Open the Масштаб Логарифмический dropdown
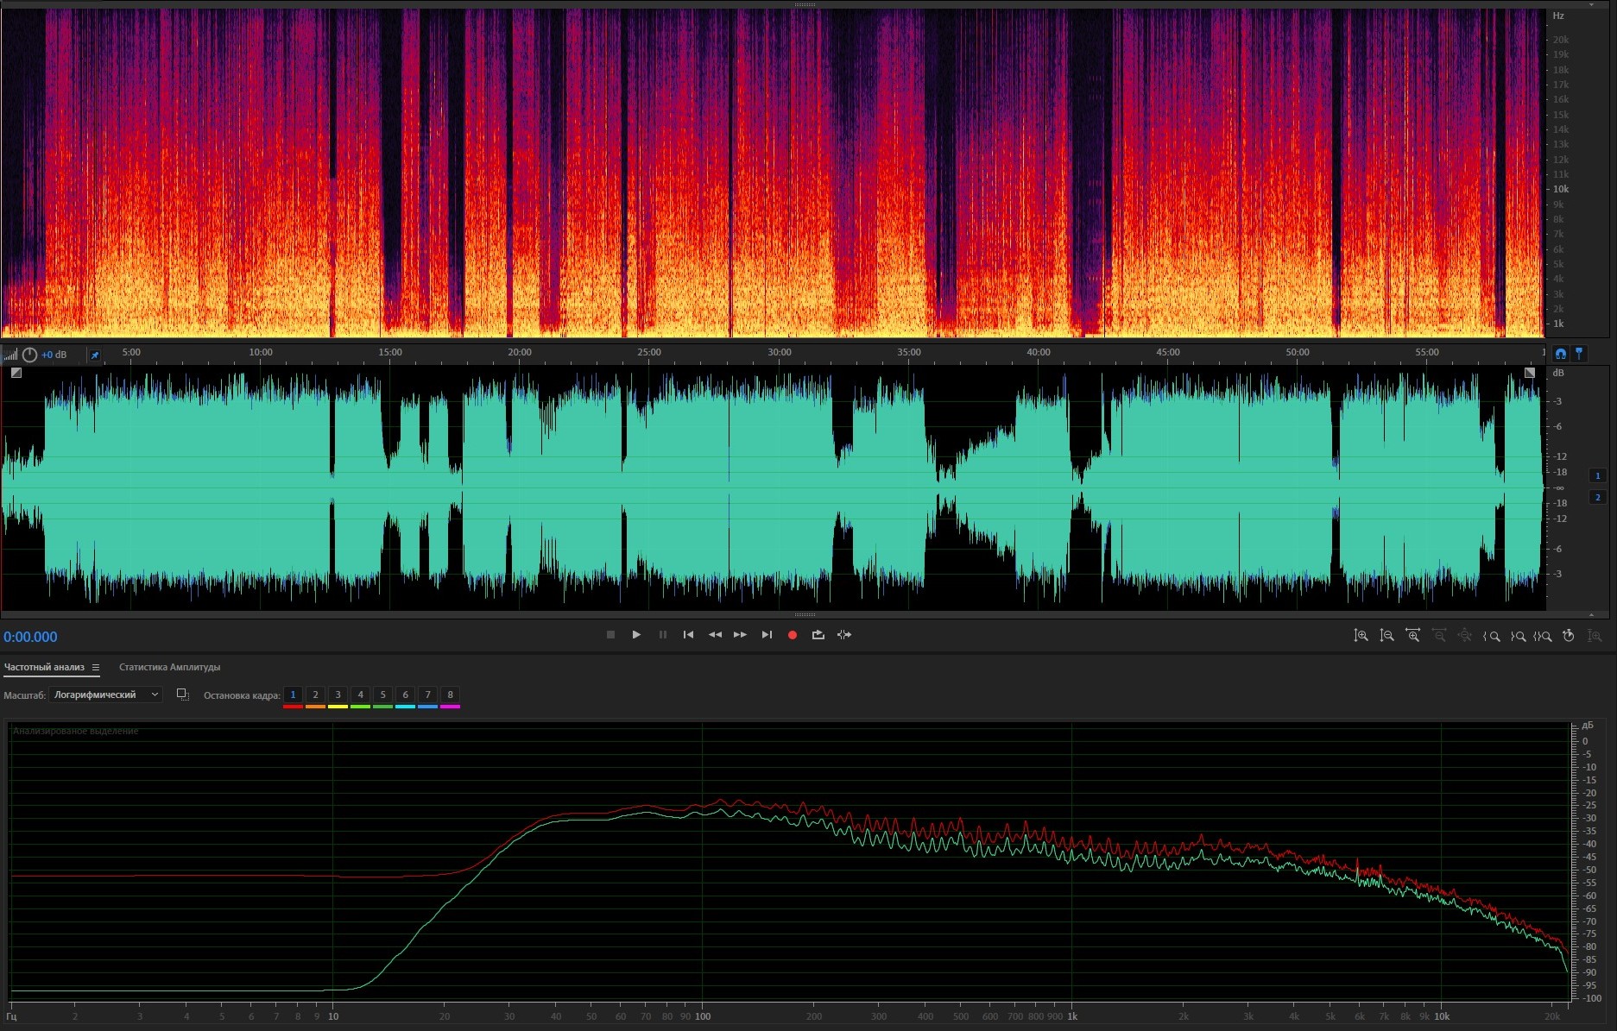 point(105,695)
